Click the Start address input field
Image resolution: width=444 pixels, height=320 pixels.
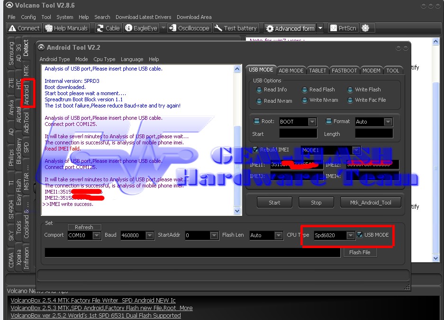coord(298,133)
